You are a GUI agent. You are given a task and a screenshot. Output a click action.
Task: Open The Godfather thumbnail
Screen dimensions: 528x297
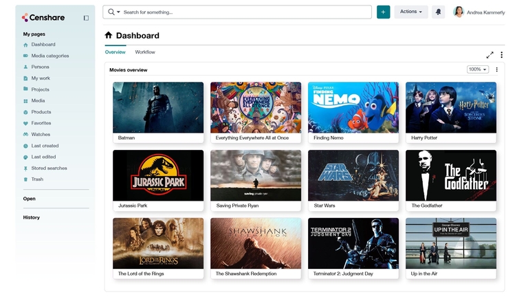pos(451,175)
